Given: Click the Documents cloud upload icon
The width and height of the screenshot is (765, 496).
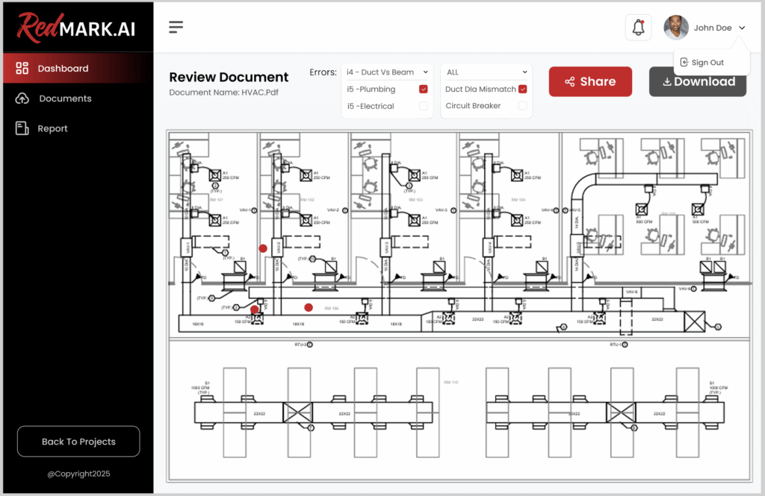Looking at the screenshot, I should coord(22,98).
